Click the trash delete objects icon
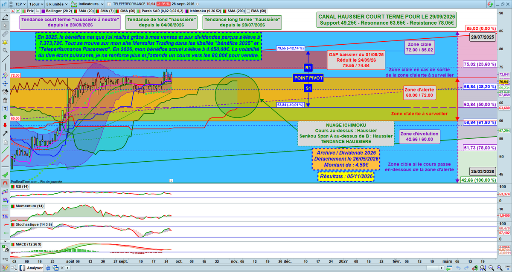 [5, 100]
